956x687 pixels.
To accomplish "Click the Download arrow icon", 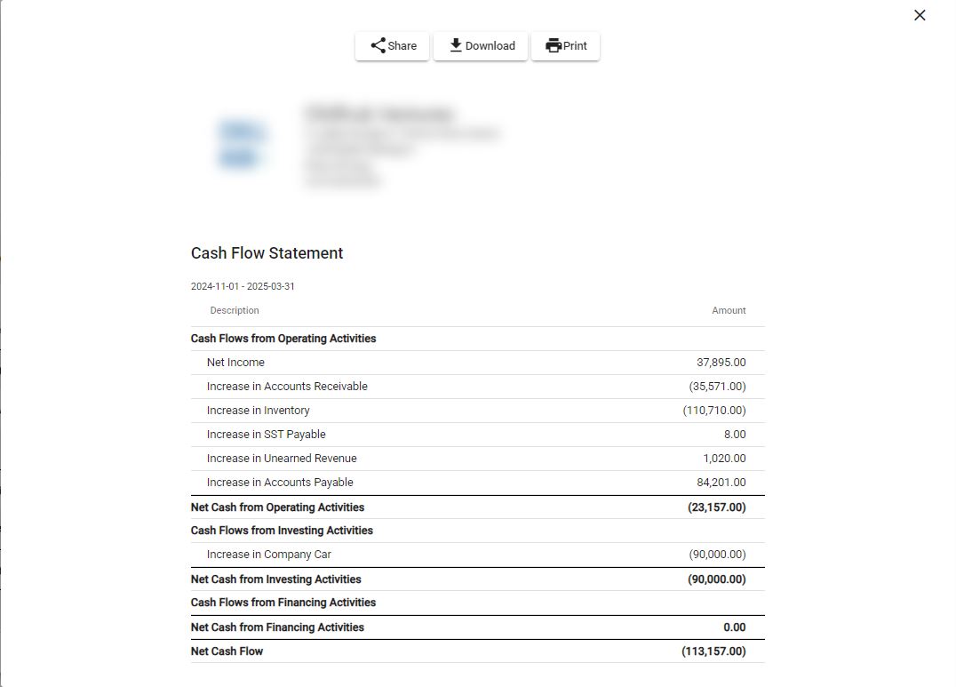I will click(456, 45).
